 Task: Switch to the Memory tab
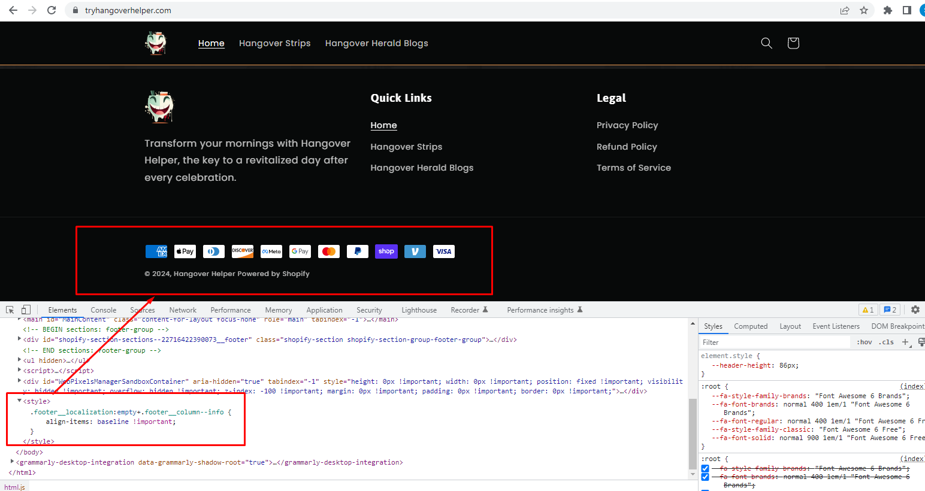coord(279,310)
